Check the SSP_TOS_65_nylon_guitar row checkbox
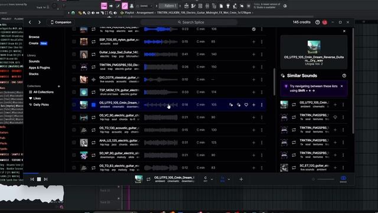 click(74, 41)
